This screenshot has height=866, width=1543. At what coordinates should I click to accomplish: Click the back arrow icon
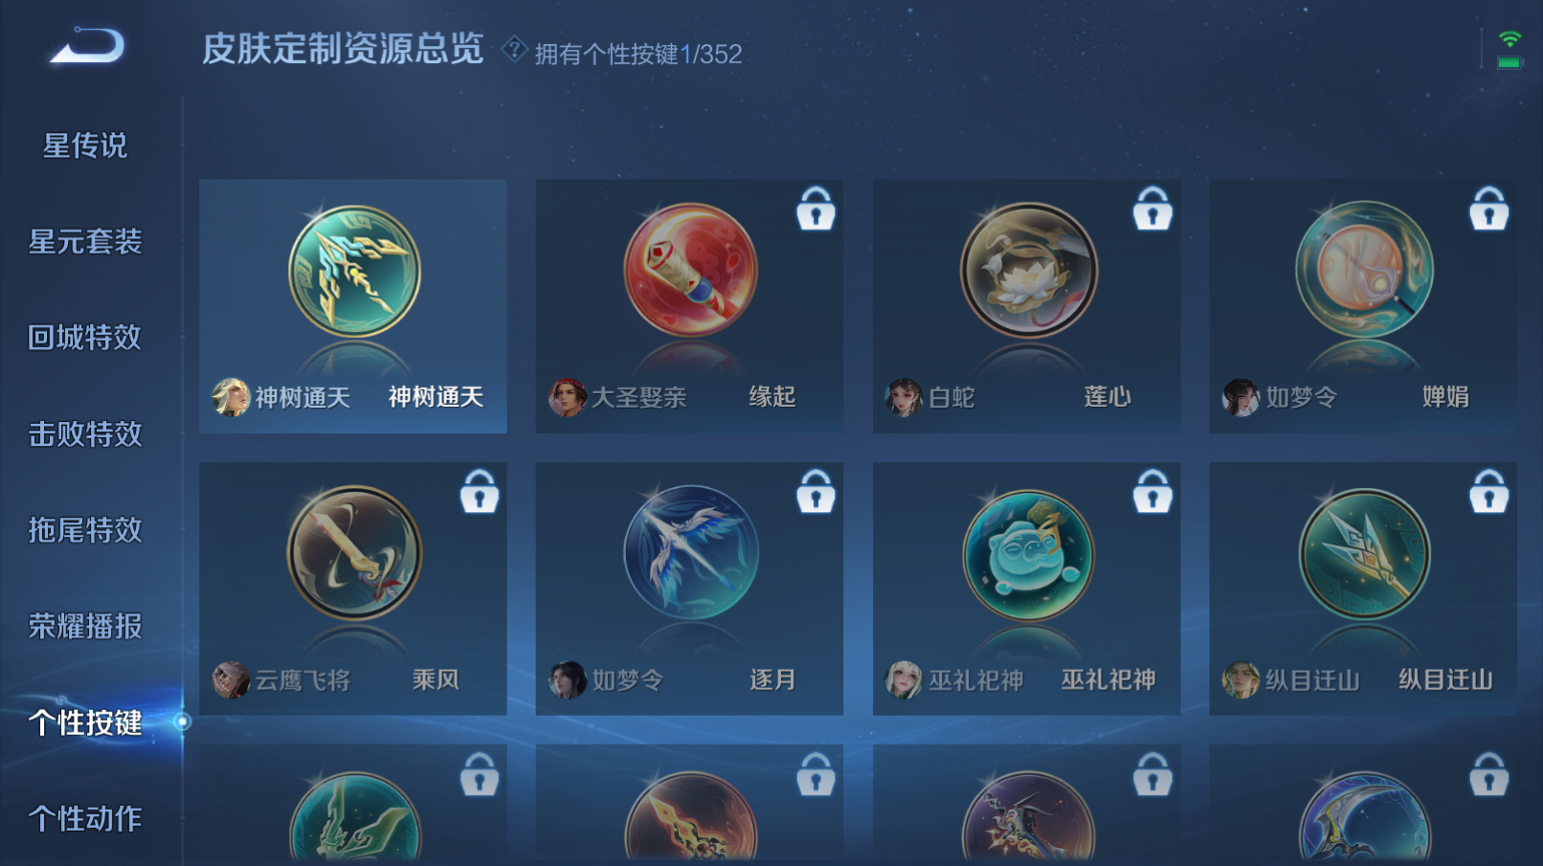pyautogui.click(x=87, y=46)
